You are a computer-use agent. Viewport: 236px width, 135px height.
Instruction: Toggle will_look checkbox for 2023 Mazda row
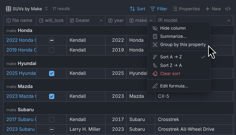[52, 96]
